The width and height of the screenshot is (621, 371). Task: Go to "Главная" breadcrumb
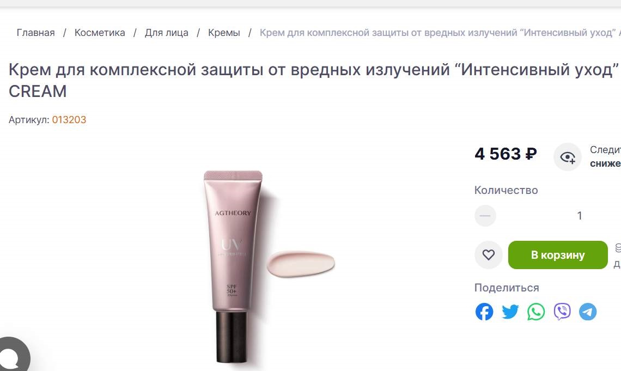[35, 33]
